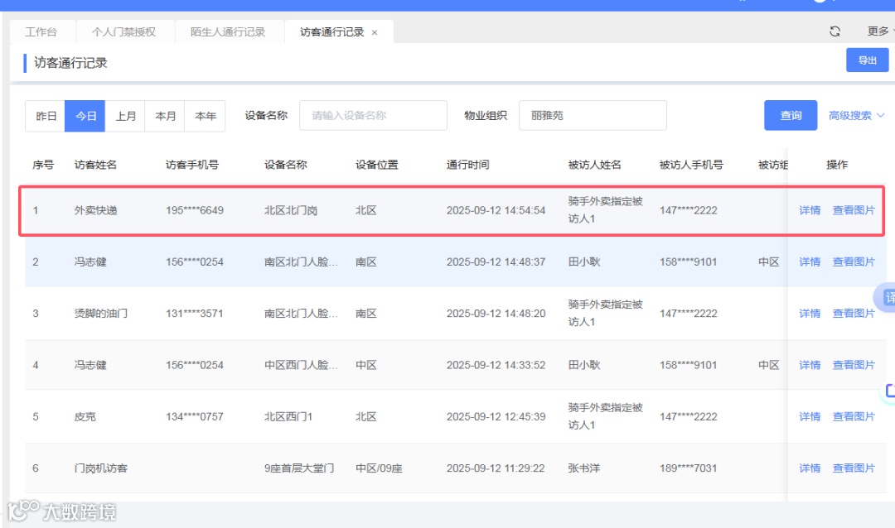Click the 通行时间 column header
Image resolution: width=895 pixels, height=528 pixels.
(x=467, y=166)
